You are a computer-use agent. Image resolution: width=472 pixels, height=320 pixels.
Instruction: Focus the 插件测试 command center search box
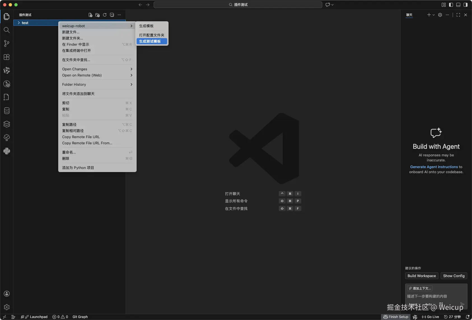pyautogui.click(x=238, y=5)
